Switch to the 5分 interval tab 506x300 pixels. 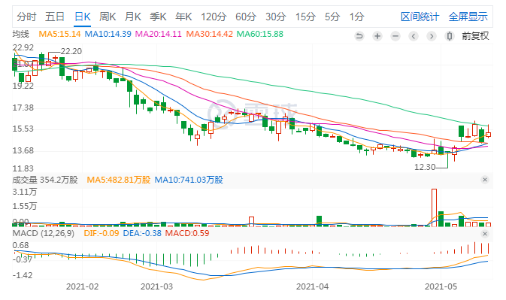pyautogui.click(x=332, y=17)
